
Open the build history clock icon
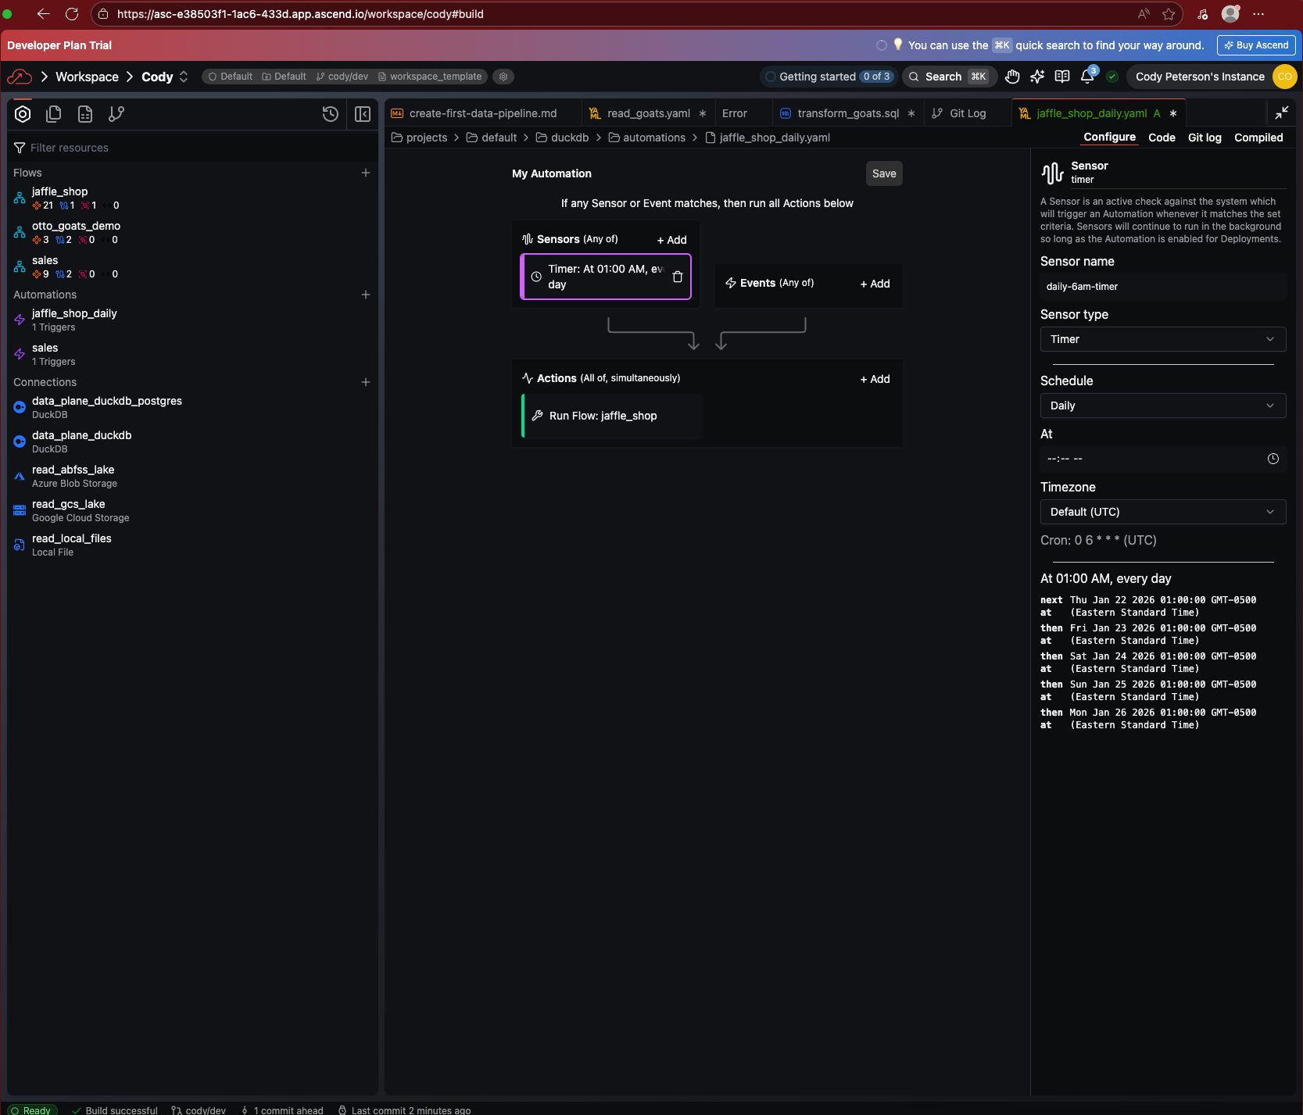[x=330, y=113]
